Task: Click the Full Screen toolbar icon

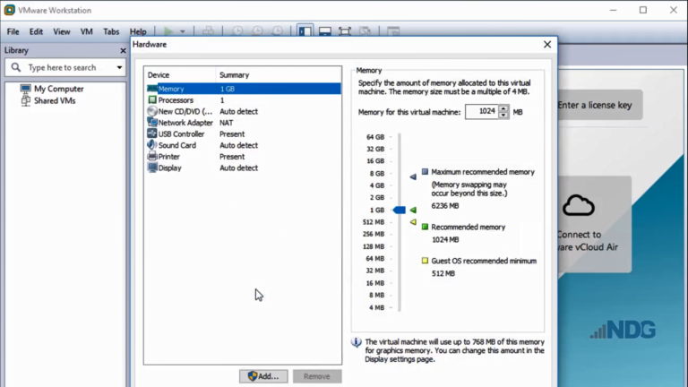Action: point(345,31)
